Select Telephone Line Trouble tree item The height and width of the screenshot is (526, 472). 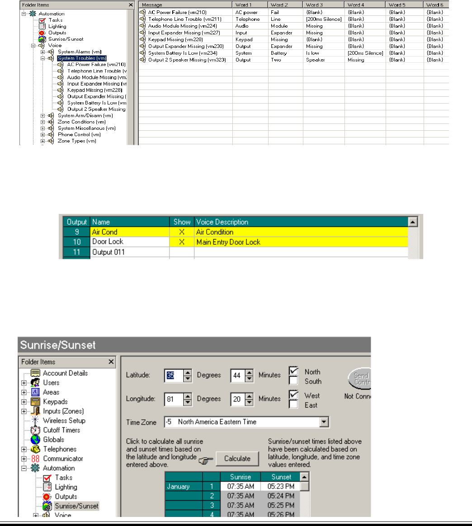[x=97, y=71]
